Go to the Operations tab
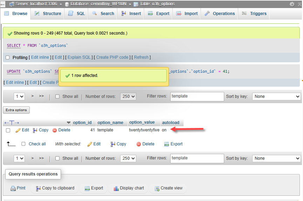303x201 pixels. (220, 14)
